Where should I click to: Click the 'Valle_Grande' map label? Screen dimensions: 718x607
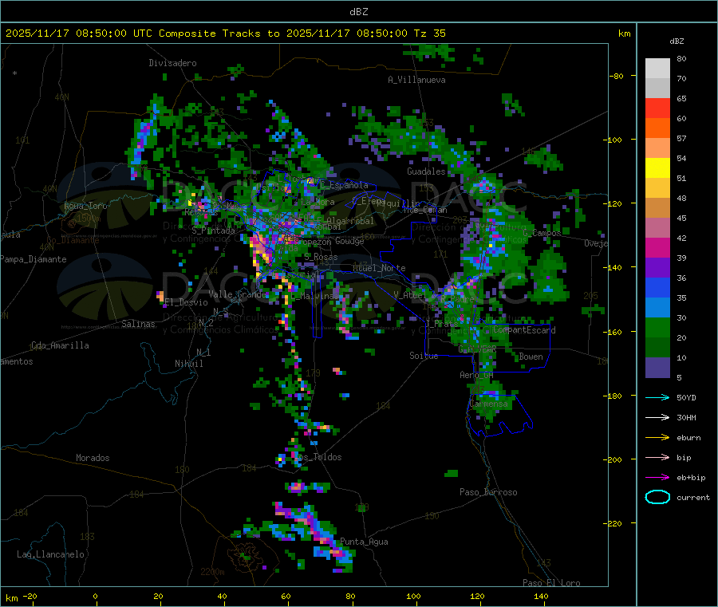tap(237, 294)
